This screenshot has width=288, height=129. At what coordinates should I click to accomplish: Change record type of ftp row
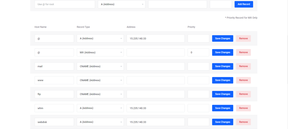point(100,94)
